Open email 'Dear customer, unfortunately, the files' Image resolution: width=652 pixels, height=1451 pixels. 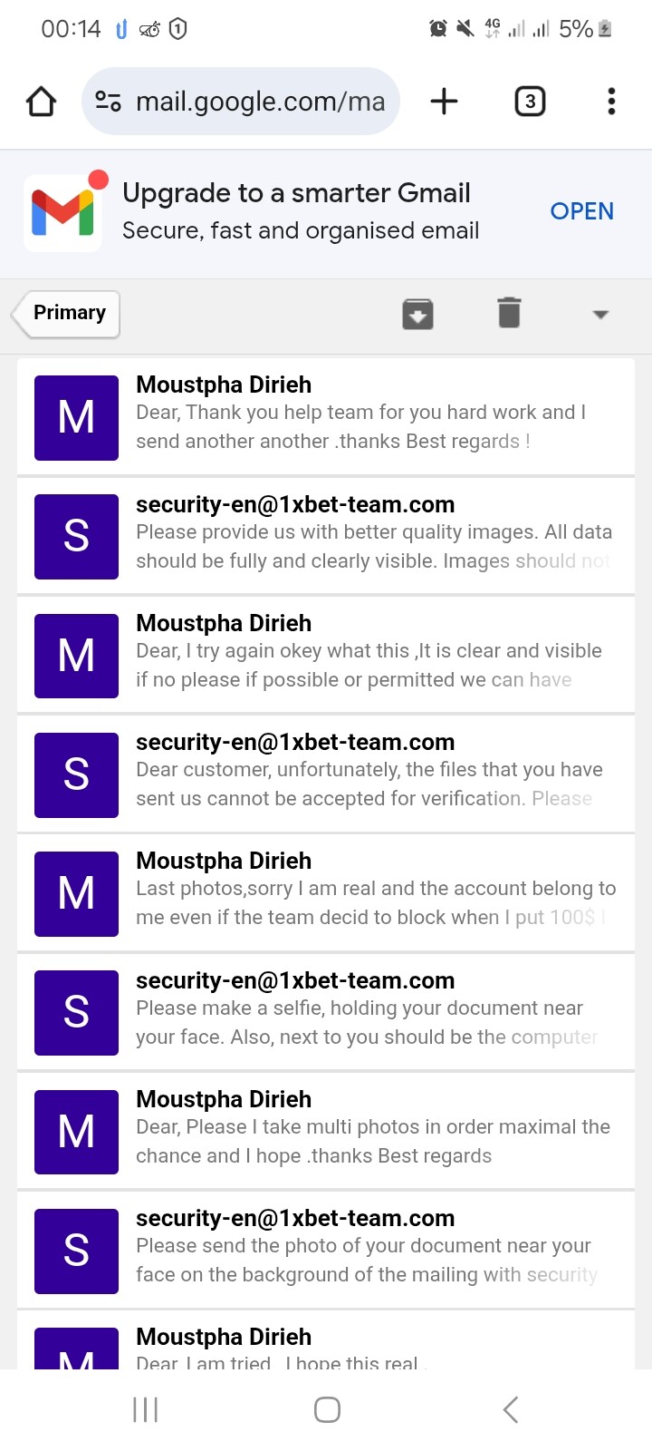(x=326, y=774)
